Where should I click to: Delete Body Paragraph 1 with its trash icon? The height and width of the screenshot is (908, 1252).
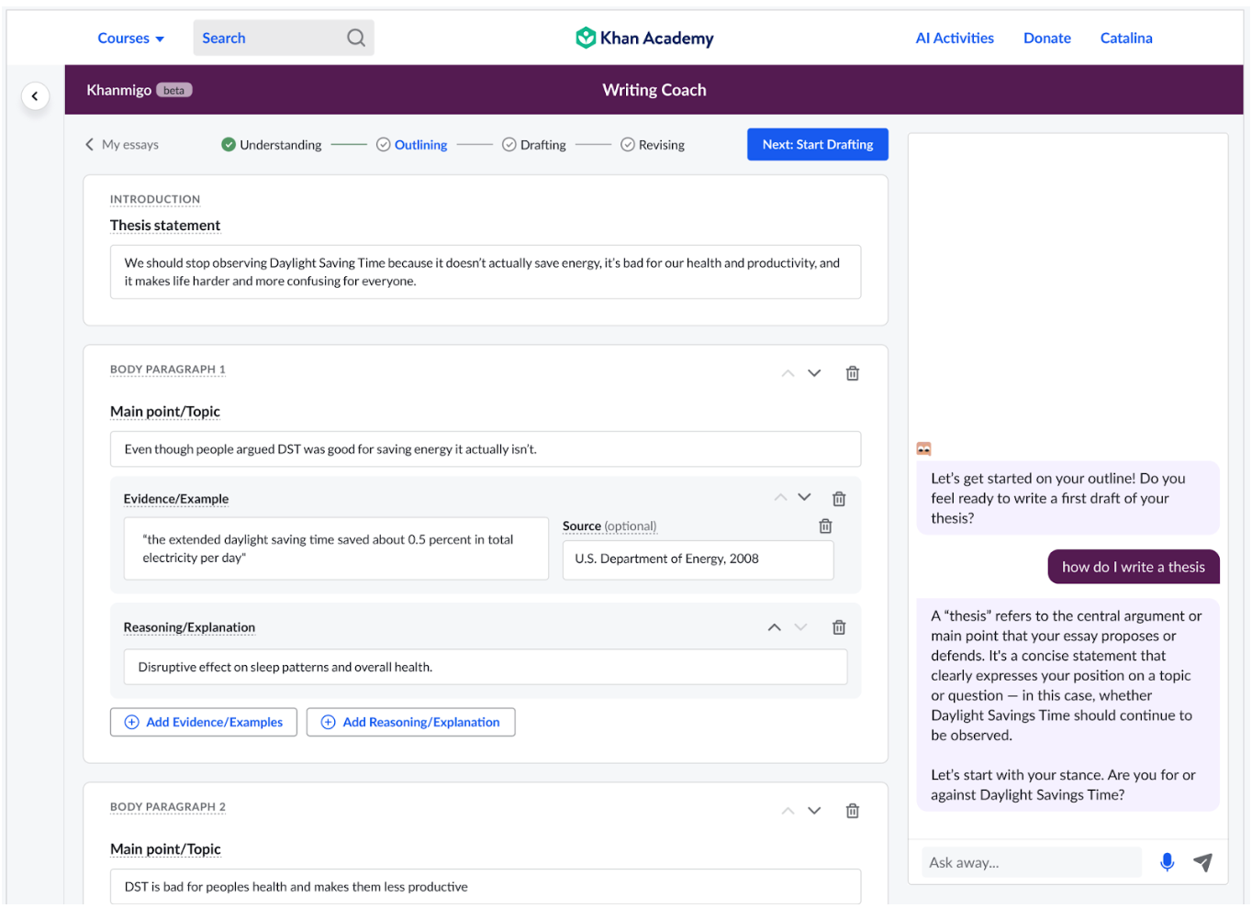[x=853, y=373]
